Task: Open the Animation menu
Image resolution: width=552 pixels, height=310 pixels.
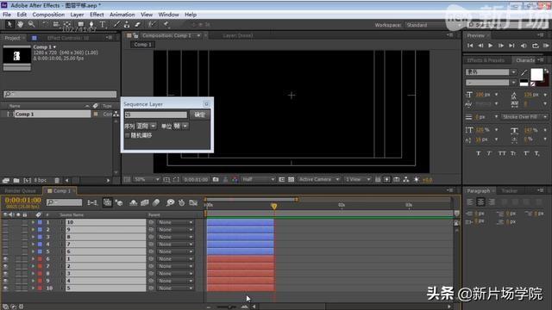Action: tap(122, 15)
